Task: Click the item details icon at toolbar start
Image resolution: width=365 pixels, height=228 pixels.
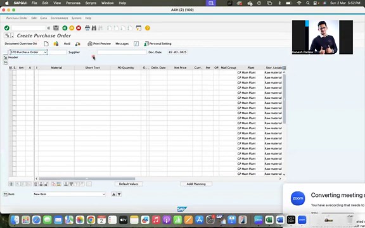Action: coord(11,184)
